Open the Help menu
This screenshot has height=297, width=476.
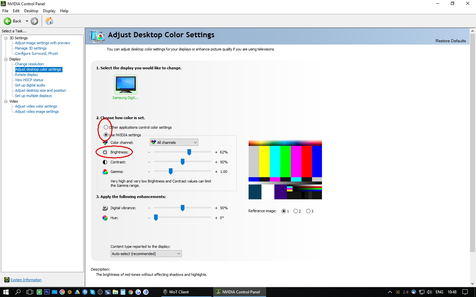pyautogui.click(x=64, y=11)
